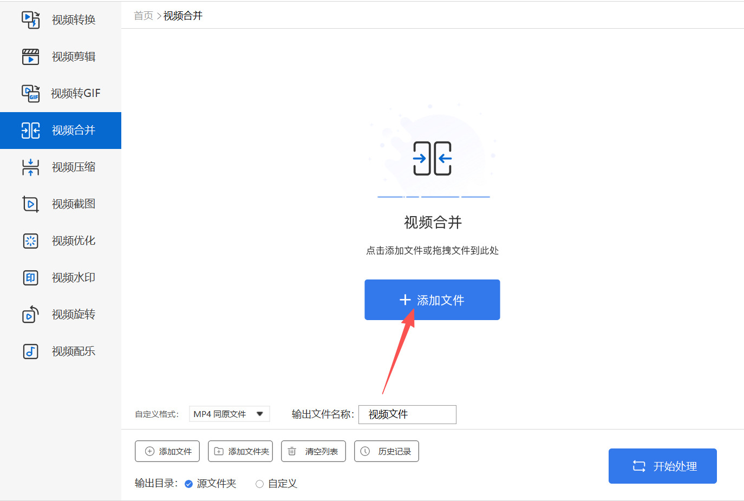Navigate to 首页 via breadcrumb

[x=142, y=16]
